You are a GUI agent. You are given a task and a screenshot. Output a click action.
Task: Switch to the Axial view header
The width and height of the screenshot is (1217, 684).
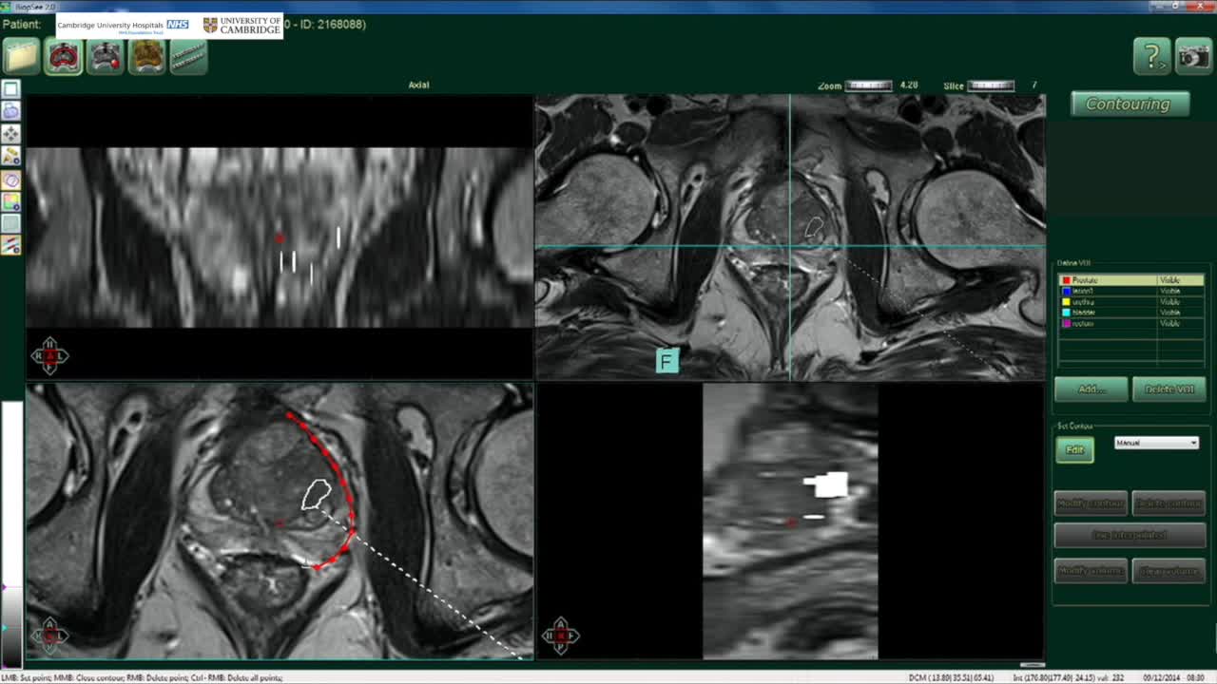pos(420,85)
